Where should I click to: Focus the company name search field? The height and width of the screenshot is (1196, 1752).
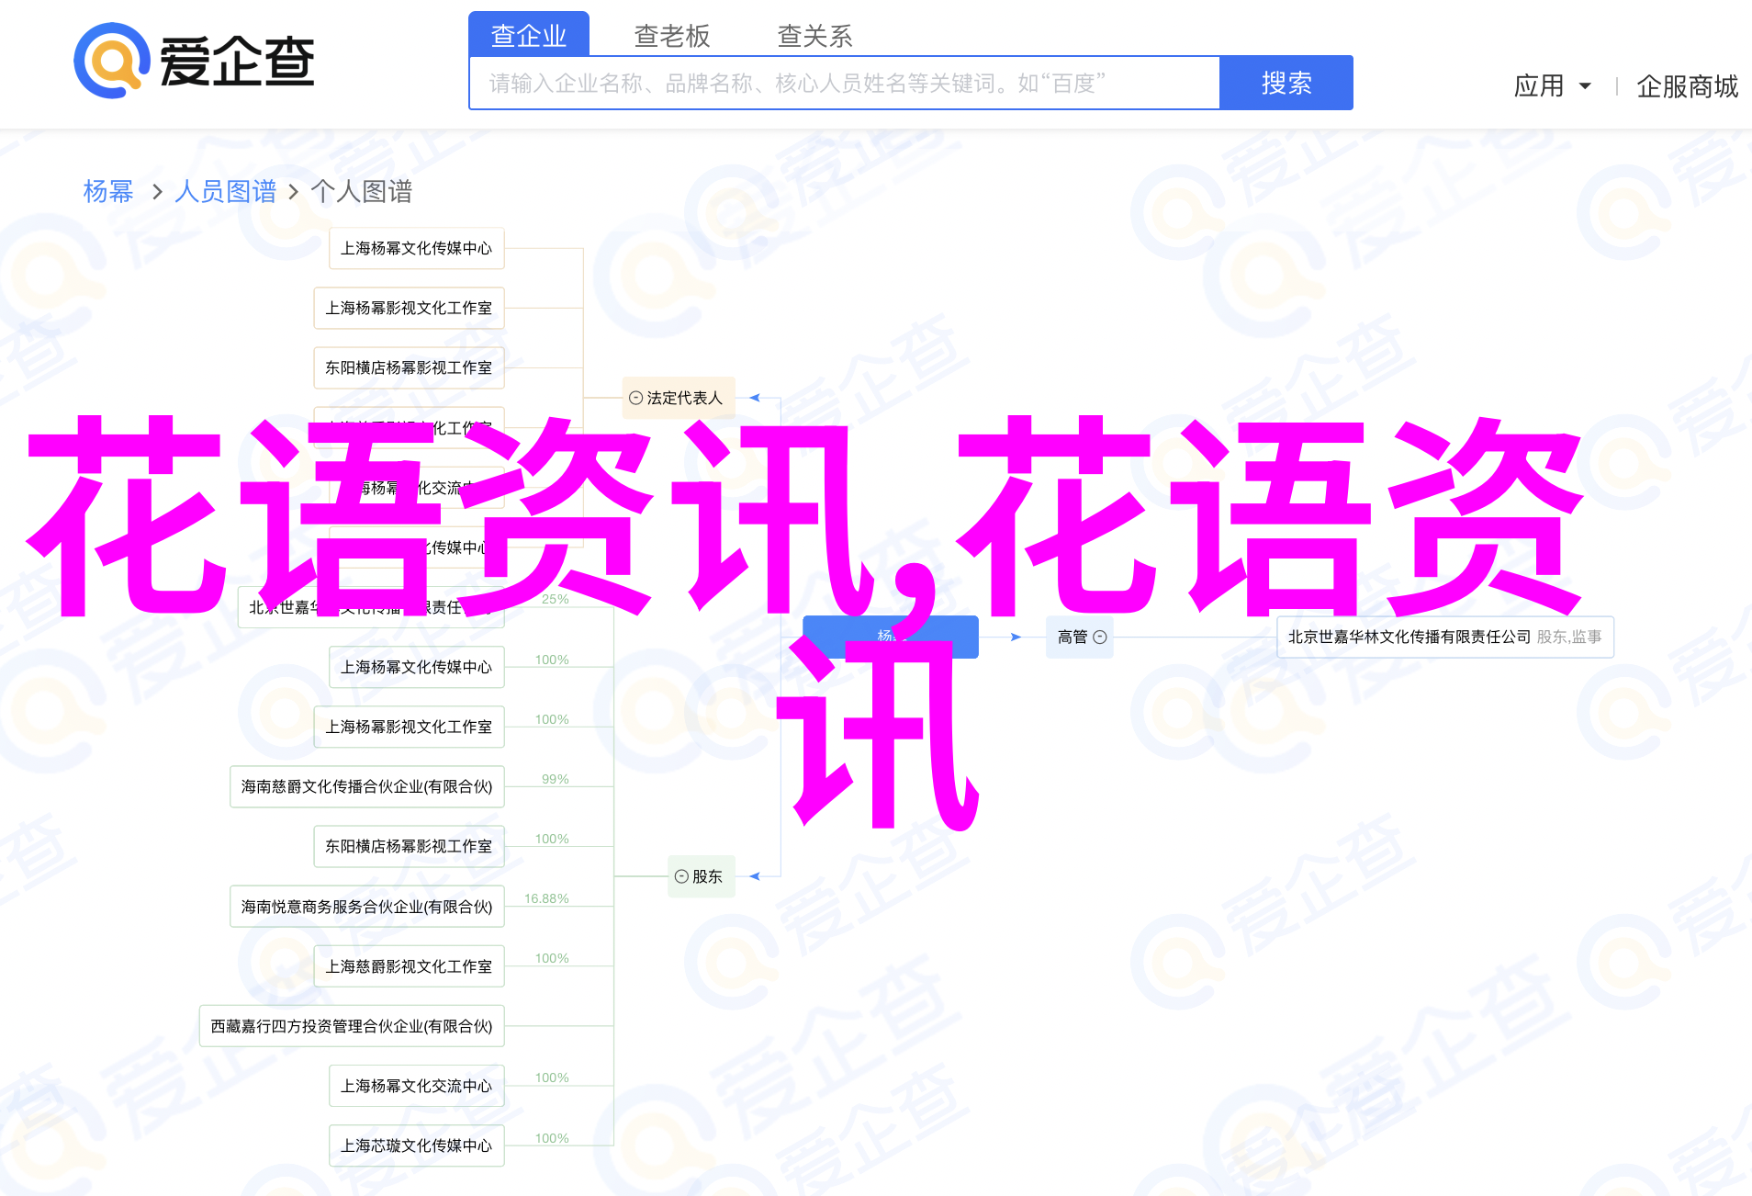point(845,84)
